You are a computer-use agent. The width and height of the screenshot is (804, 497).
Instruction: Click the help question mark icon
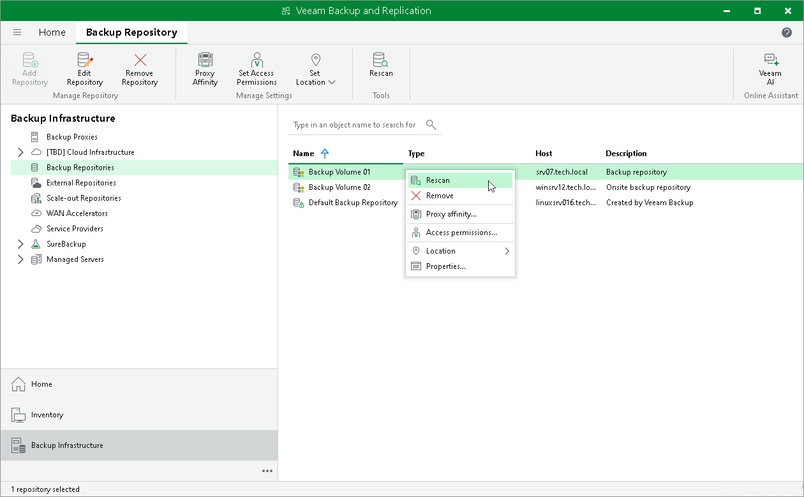(787, 32)
